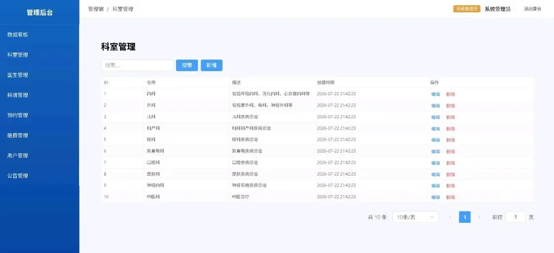The width and height of the screenshot is (554, 253).
Task: Click the orange 系统管理员 role tag
Action: [x=467, y=9]
